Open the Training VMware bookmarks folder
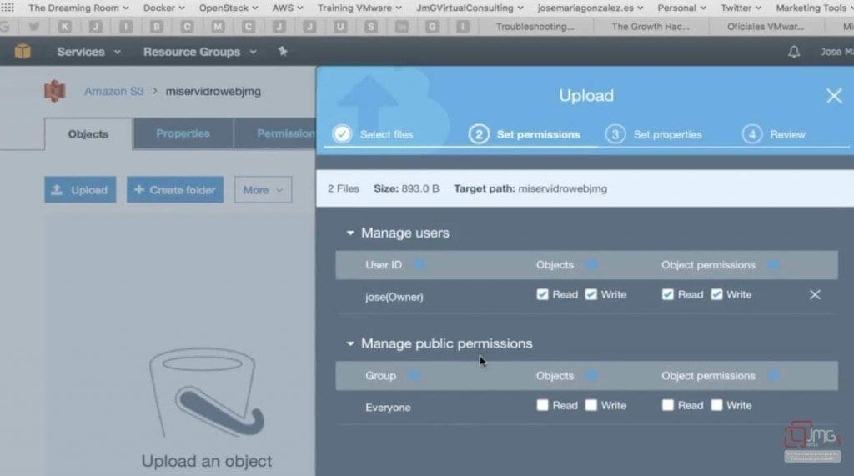The image size is (854, 476). coord(359,8)
